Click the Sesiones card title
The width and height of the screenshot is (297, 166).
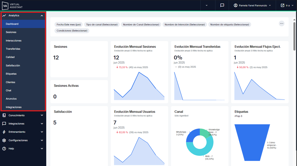pyautogui.click(x=61, y=47)
